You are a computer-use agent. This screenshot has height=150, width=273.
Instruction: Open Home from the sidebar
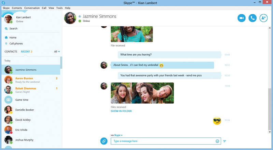coord(13,38)
